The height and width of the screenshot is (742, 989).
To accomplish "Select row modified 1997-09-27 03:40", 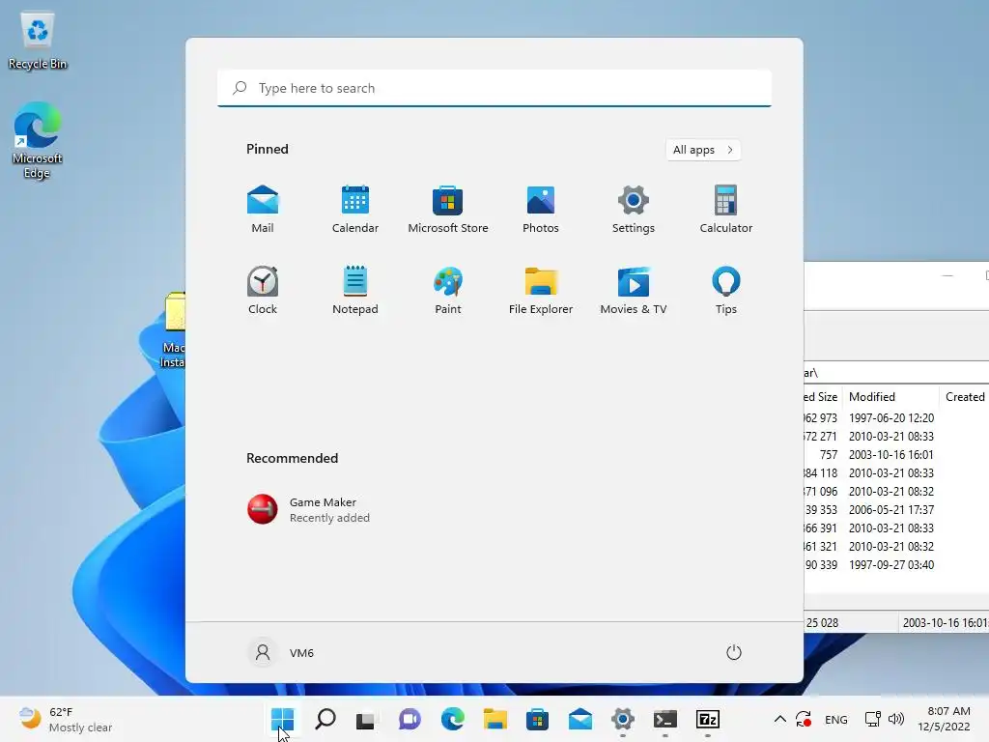I will [896, 564].
